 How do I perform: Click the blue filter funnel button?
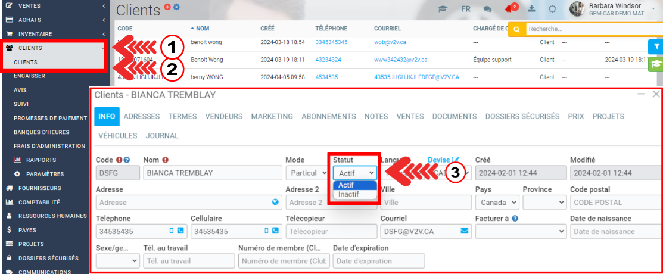coord(655,46)
